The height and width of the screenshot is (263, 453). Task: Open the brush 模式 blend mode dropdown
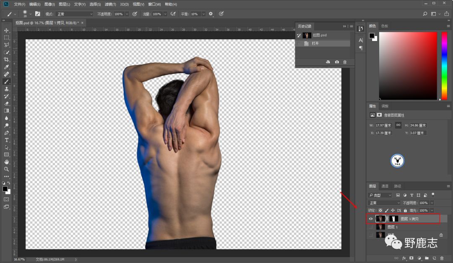pos(74,14)
